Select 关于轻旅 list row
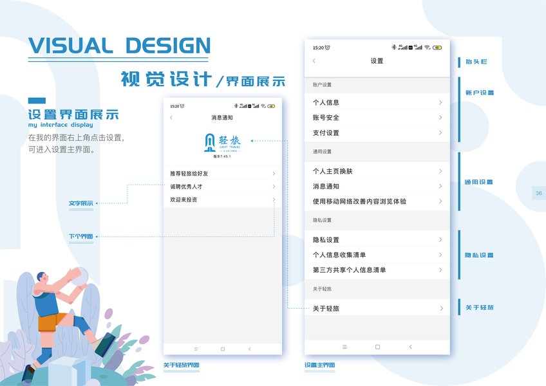Viewport: 546px width, 386px height. [x=377, y=308]
